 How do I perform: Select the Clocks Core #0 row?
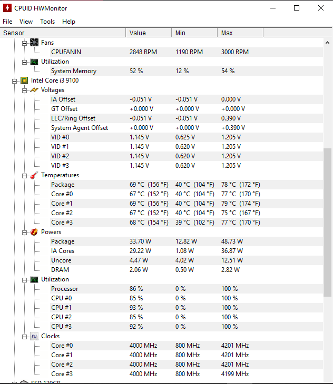(187, 346)
